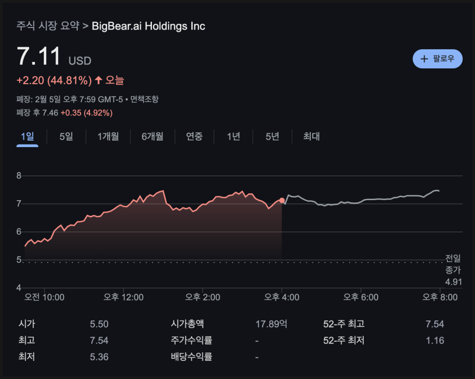The height and width of the screenshot is (379, 475).
Task: Click the 면책조항 disclaimer link
Action: pyautogui.click(x=144, y=99)
